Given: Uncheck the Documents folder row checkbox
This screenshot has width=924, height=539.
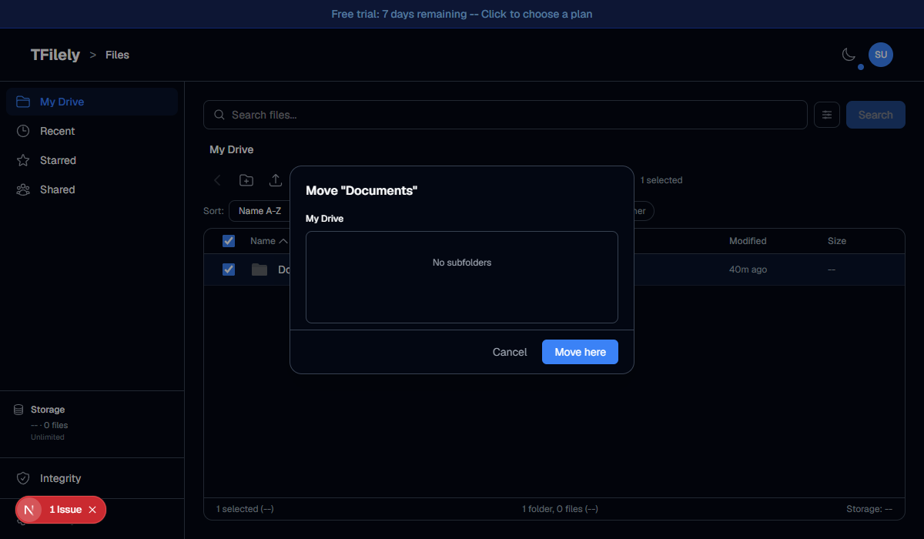Looking at the screenshot, I should pyautogui.click(x=229, y=269).
